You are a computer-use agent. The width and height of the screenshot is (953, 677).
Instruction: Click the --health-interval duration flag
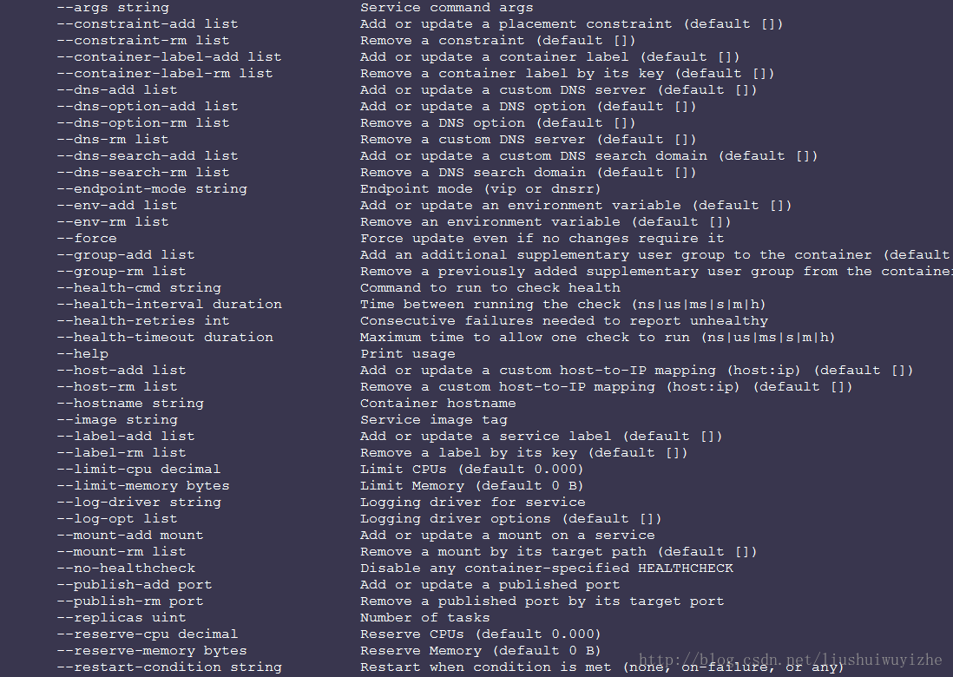pyautogui.click(x=169, y=305)
